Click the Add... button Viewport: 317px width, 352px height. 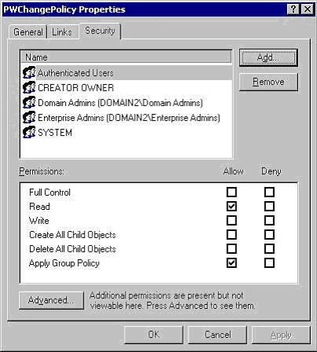pyautogui.click(x=268, y=57)
